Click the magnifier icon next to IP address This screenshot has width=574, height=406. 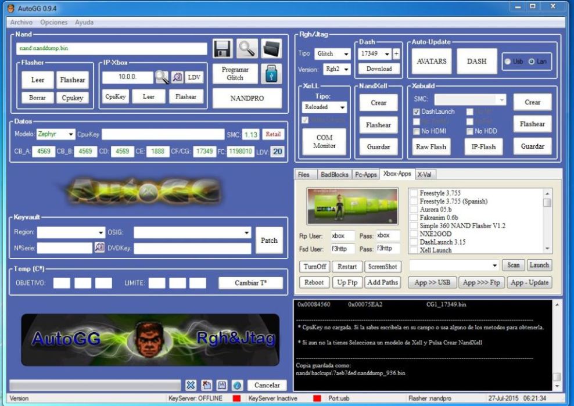coord(162,77)
